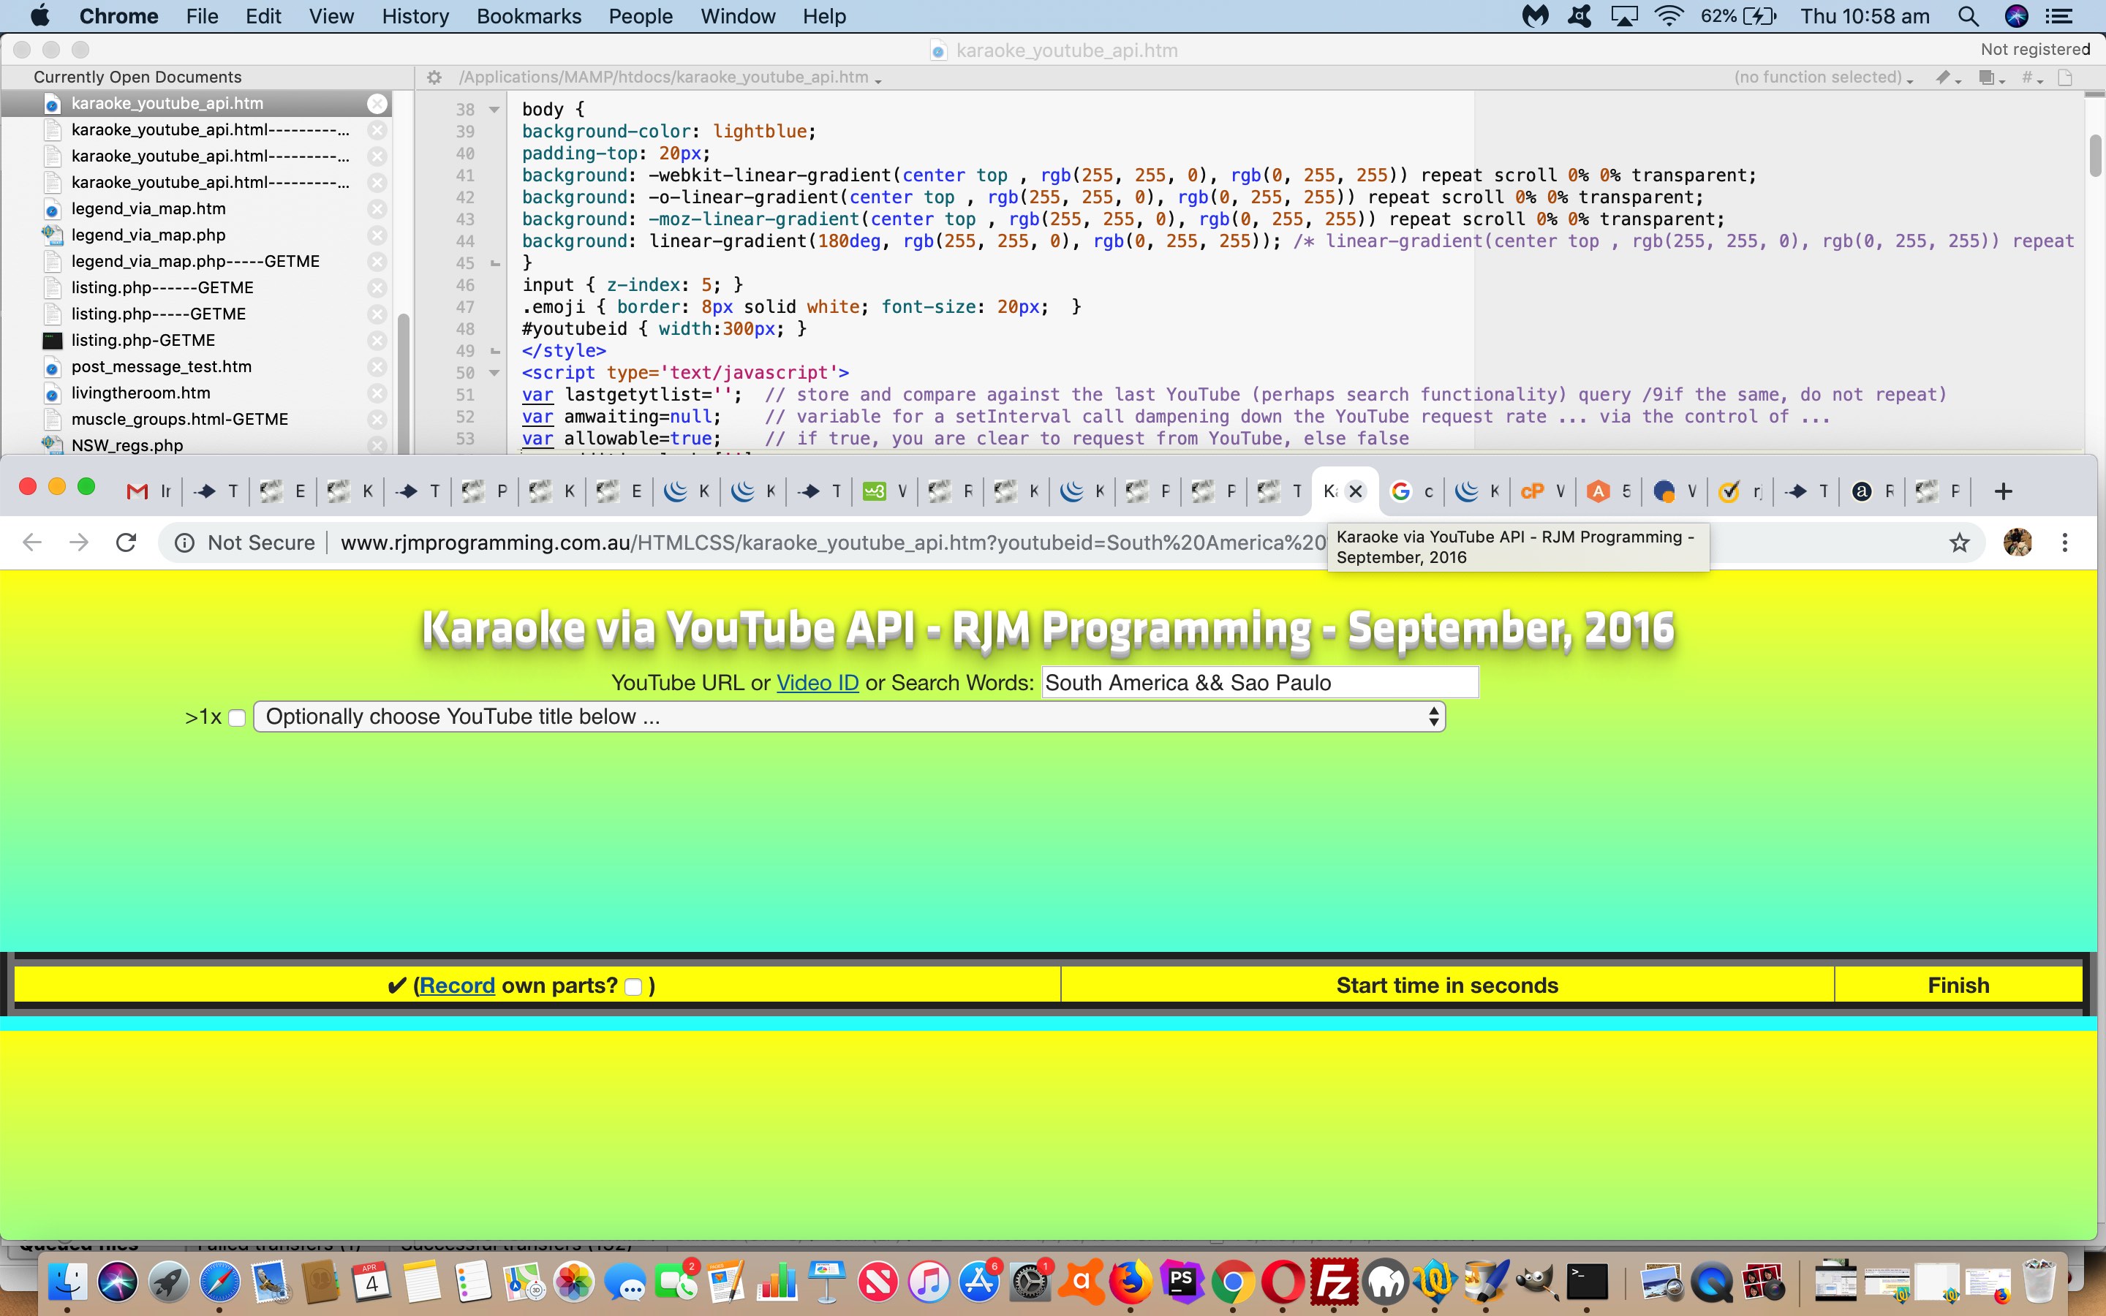Click the Search Words text field
The height and width of the screenshot is (1316, 2106).
point(1259,684)
